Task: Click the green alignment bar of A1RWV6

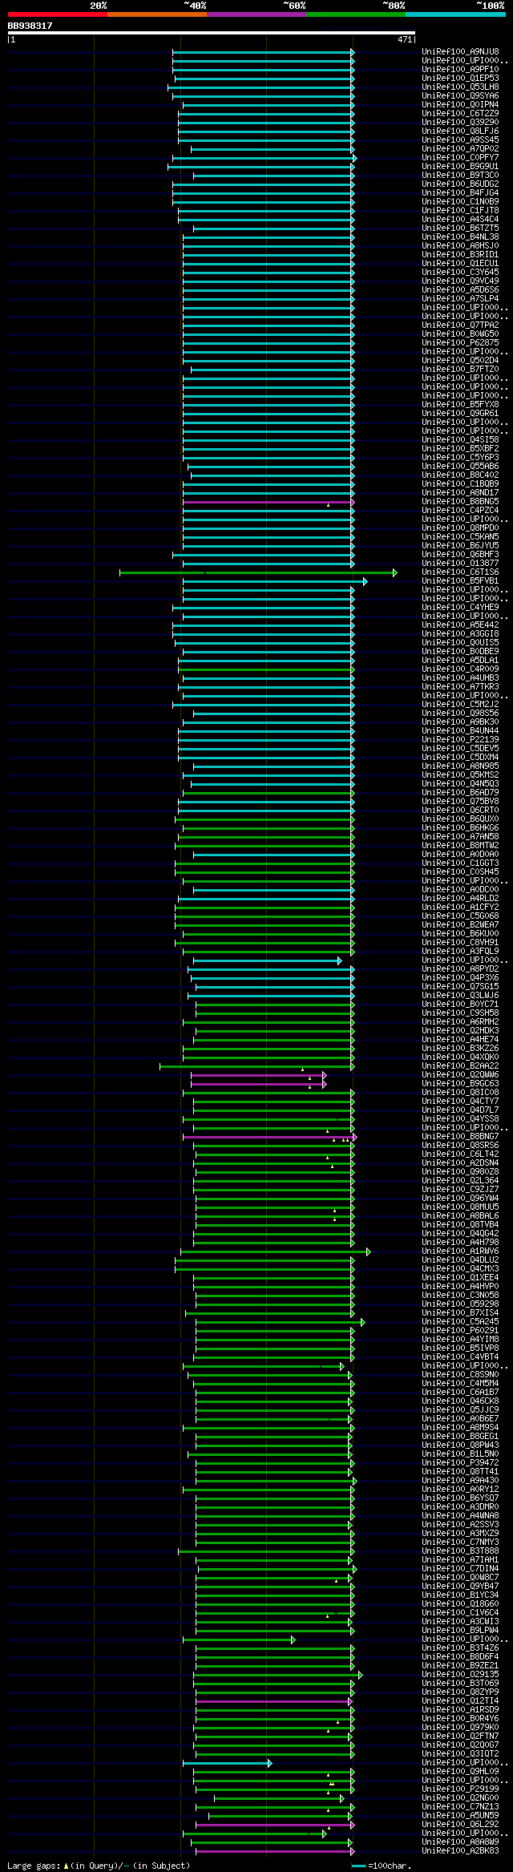Action: tap(275, 1251)
